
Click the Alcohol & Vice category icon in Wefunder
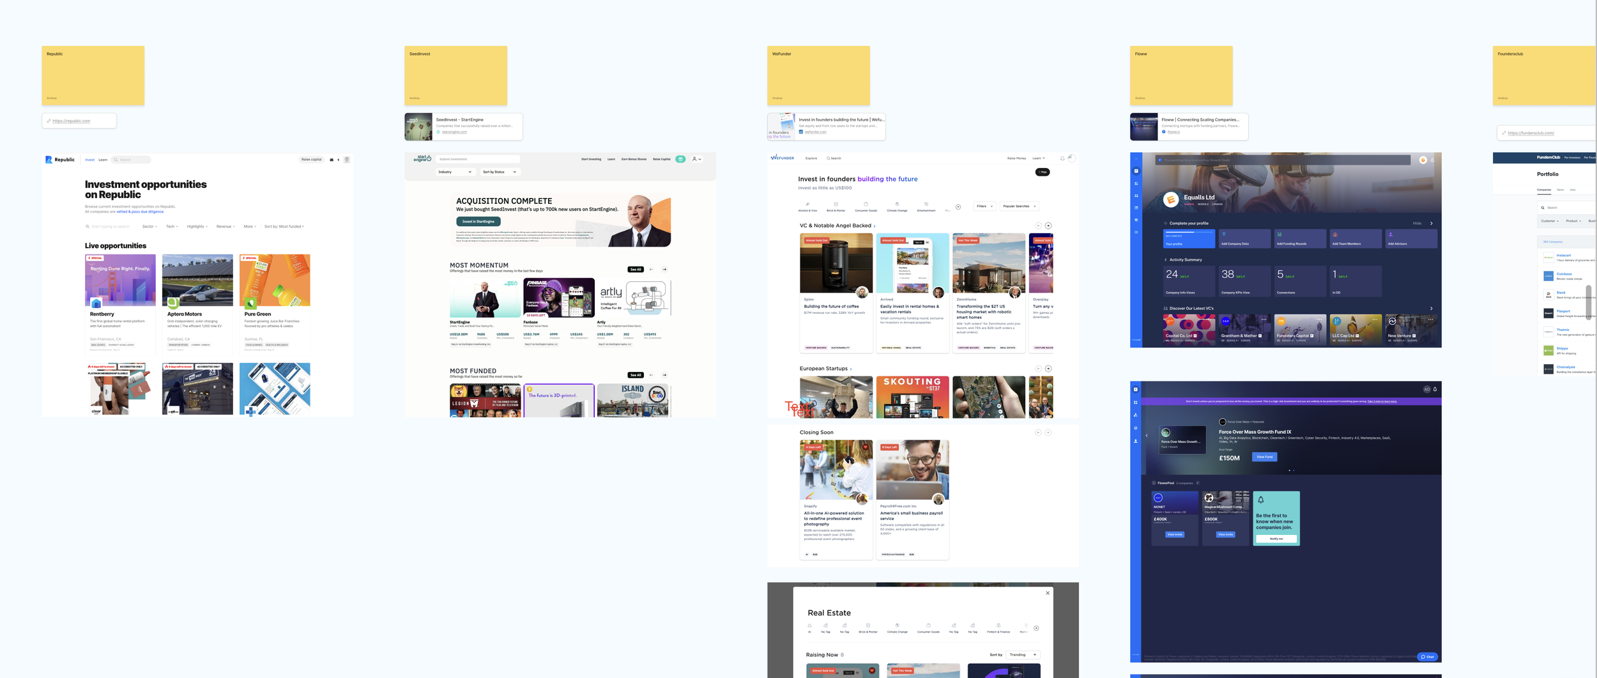tap(807, 204)
